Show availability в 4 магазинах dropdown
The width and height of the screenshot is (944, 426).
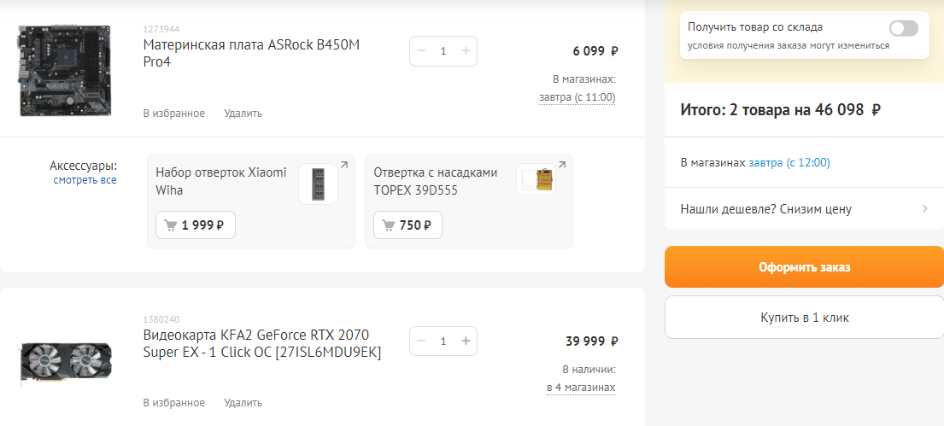click(581, 388)
